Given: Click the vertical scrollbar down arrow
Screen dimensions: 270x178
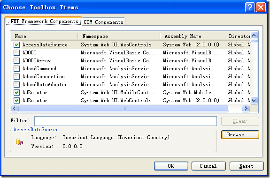Looking at the screenshot, I should click(254, 100).
